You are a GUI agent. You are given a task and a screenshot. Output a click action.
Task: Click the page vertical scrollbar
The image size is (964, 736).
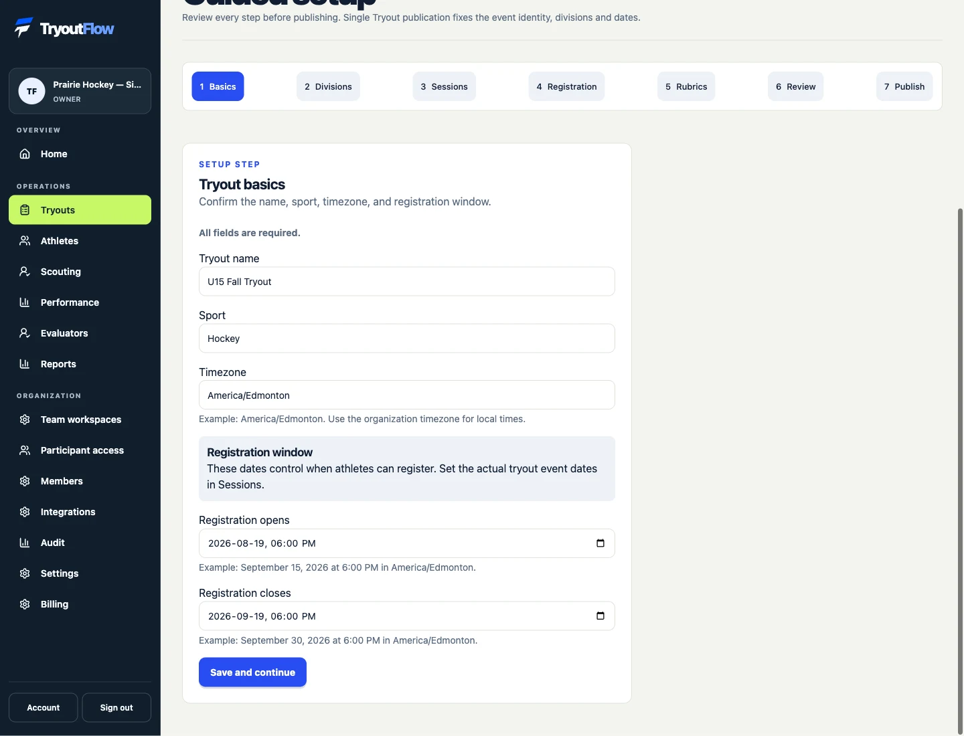tap(960, 472)
